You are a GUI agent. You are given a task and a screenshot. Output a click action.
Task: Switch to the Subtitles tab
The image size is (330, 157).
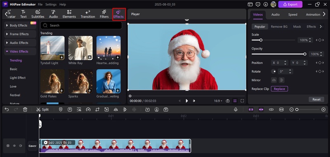(38, 14)
